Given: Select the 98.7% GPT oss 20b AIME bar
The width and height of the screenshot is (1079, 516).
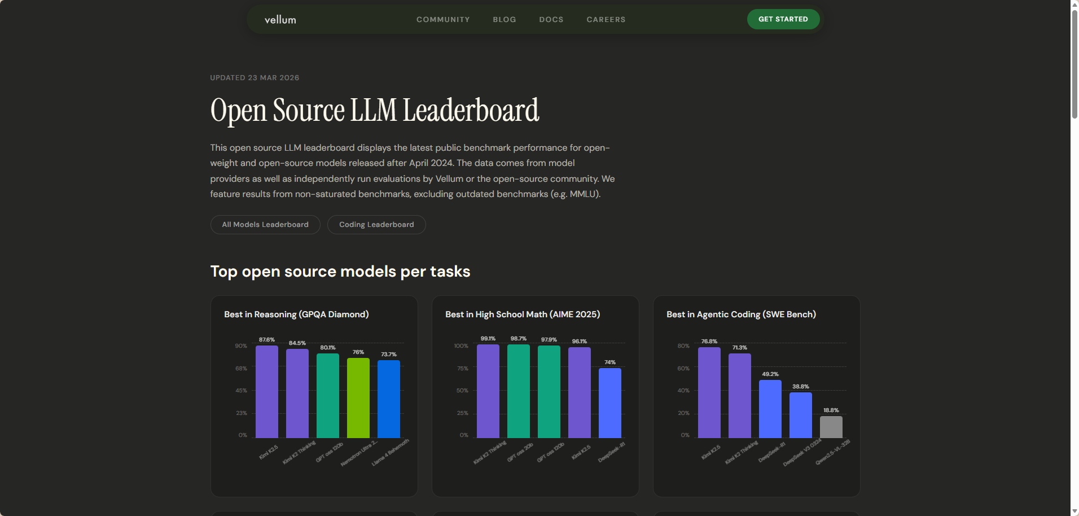Looking at the screenshot, I should coord(519,391).
